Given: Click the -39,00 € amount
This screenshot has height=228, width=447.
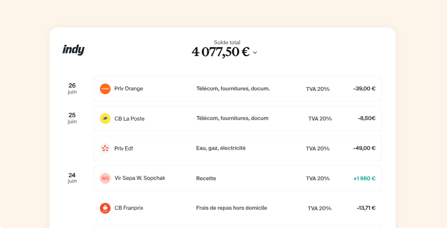Looking at the screenshot, I should (364, 89).
